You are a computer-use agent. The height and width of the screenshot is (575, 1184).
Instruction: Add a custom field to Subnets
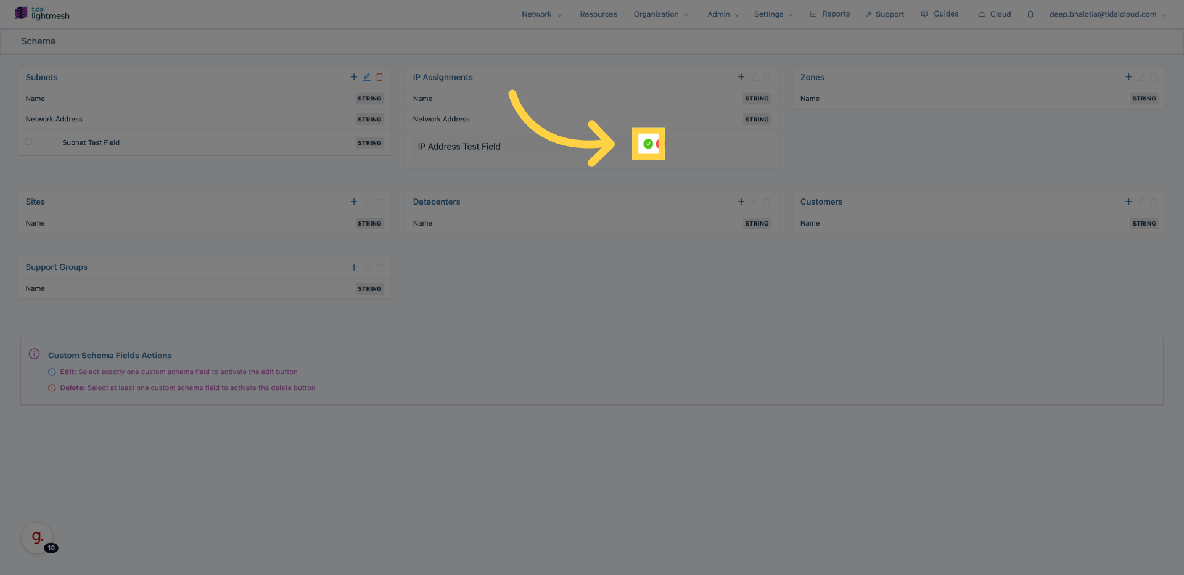pyautogui.click(x=354, y=77)
